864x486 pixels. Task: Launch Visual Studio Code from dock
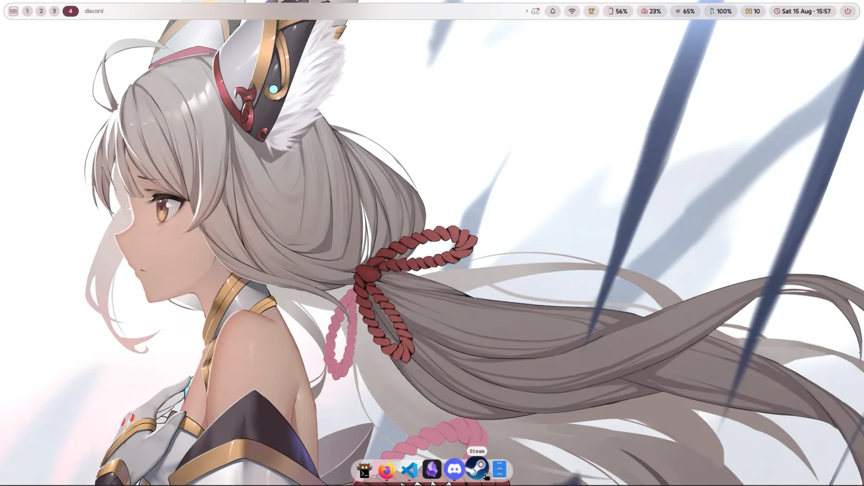[x=409, y=470]
